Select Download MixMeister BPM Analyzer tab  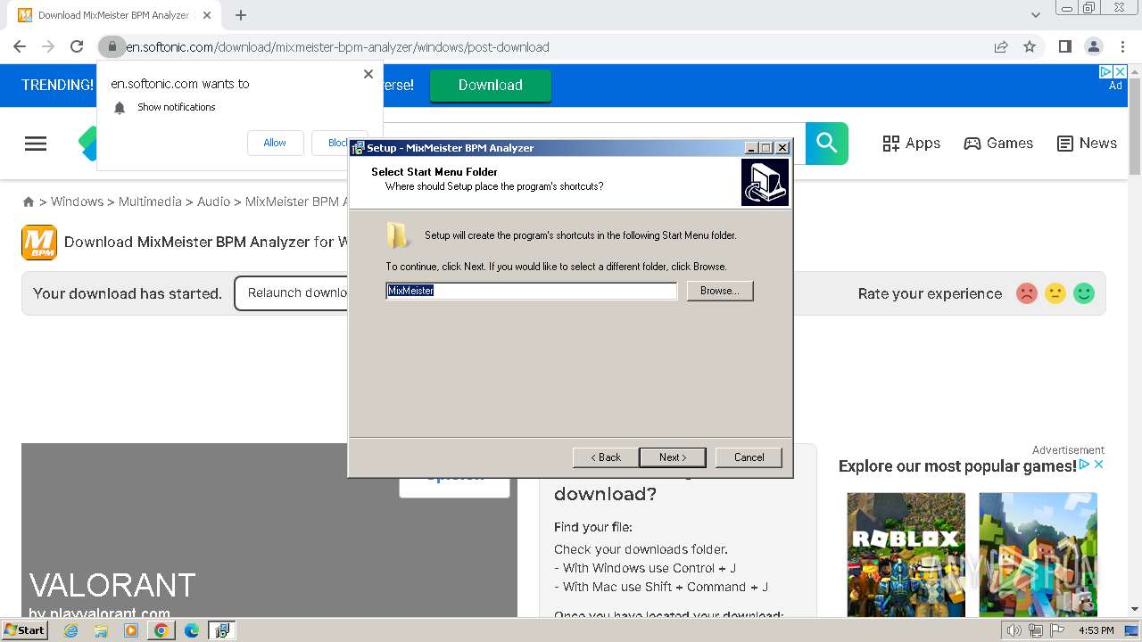pyautogui.click(x=113, y=15)
